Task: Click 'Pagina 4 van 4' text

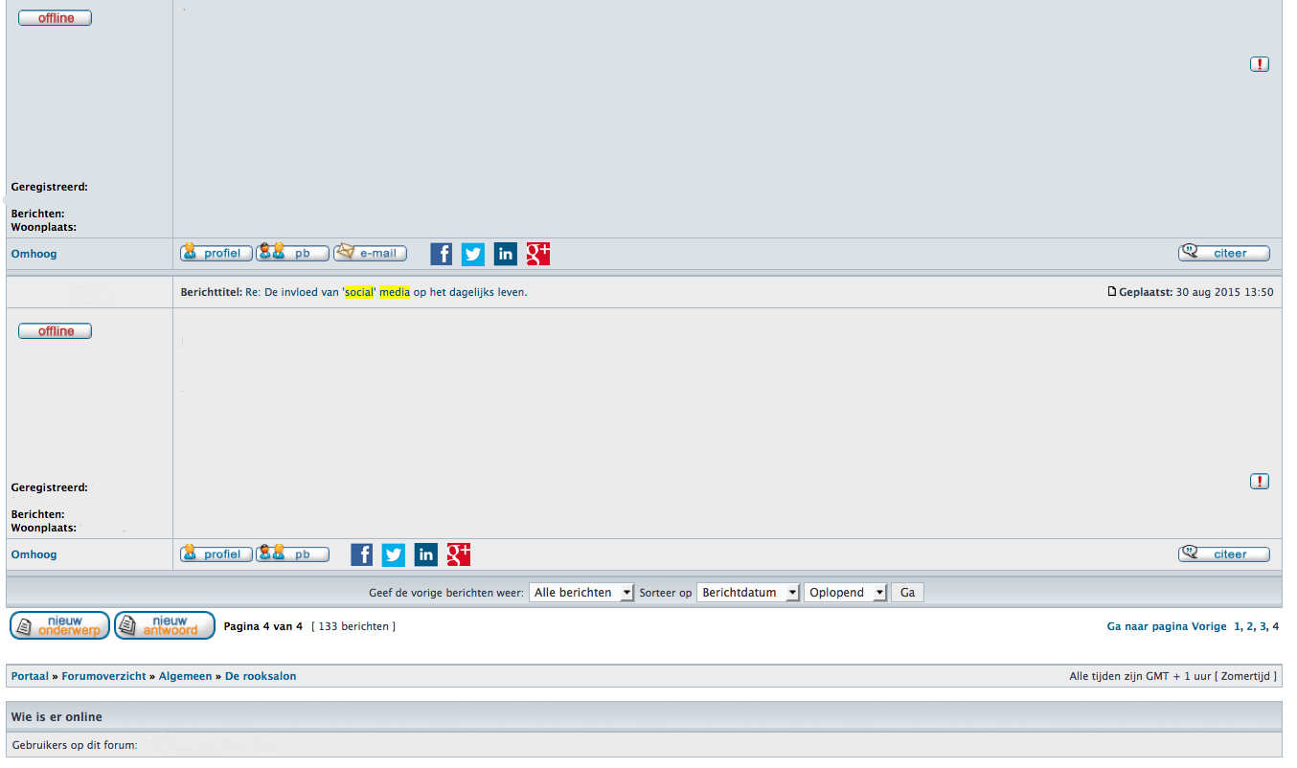Action: 262,626
